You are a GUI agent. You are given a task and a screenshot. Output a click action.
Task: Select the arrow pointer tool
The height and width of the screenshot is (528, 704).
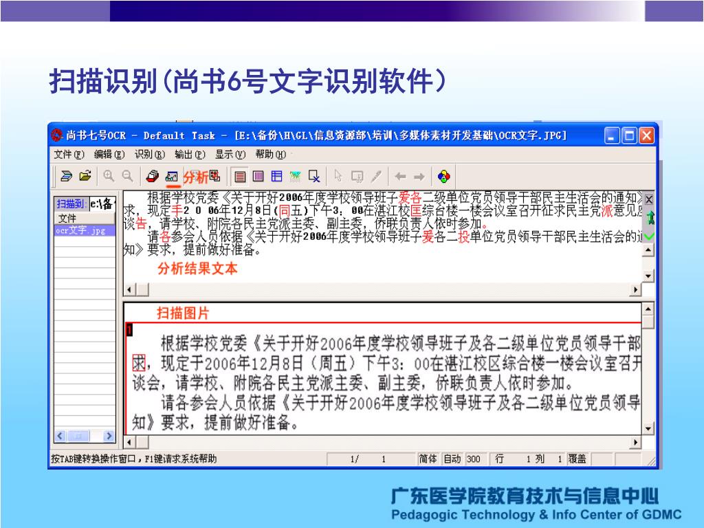tap(338, 176)
